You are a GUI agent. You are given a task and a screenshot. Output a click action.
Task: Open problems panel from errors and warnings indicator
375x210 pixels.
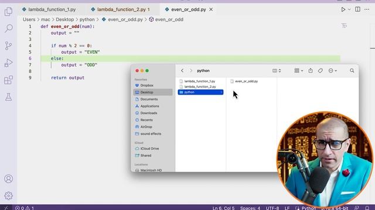pos(25,208)
